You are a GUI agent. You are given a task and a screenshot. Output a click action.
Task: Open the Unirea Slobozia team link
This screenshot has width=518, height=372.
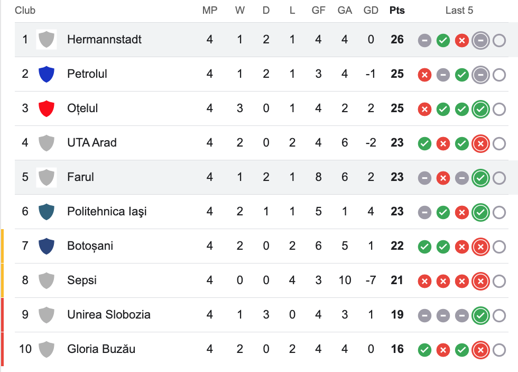(109, 314)
